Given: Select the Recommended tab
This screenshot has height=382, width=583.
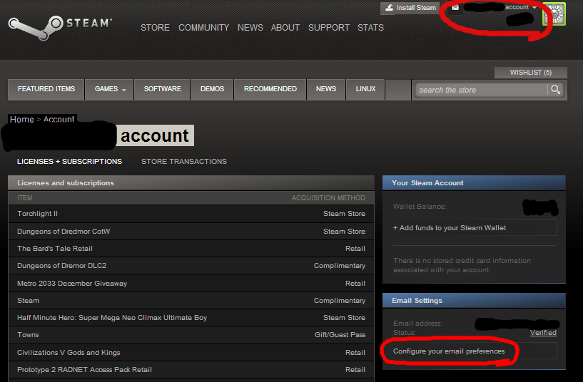Looking at the screenshot, I should point(270,89).
